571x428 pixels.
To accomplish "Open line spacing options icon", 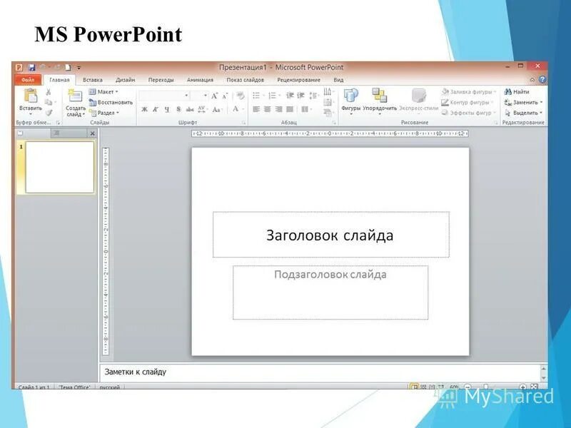I will pos(313,96).
